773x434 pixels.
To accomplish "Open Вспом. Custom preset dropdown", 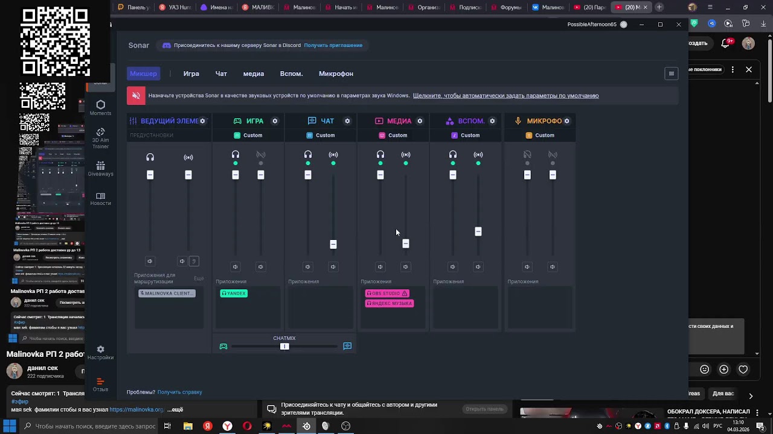I will pyautogui.click(x=466, y=136).
